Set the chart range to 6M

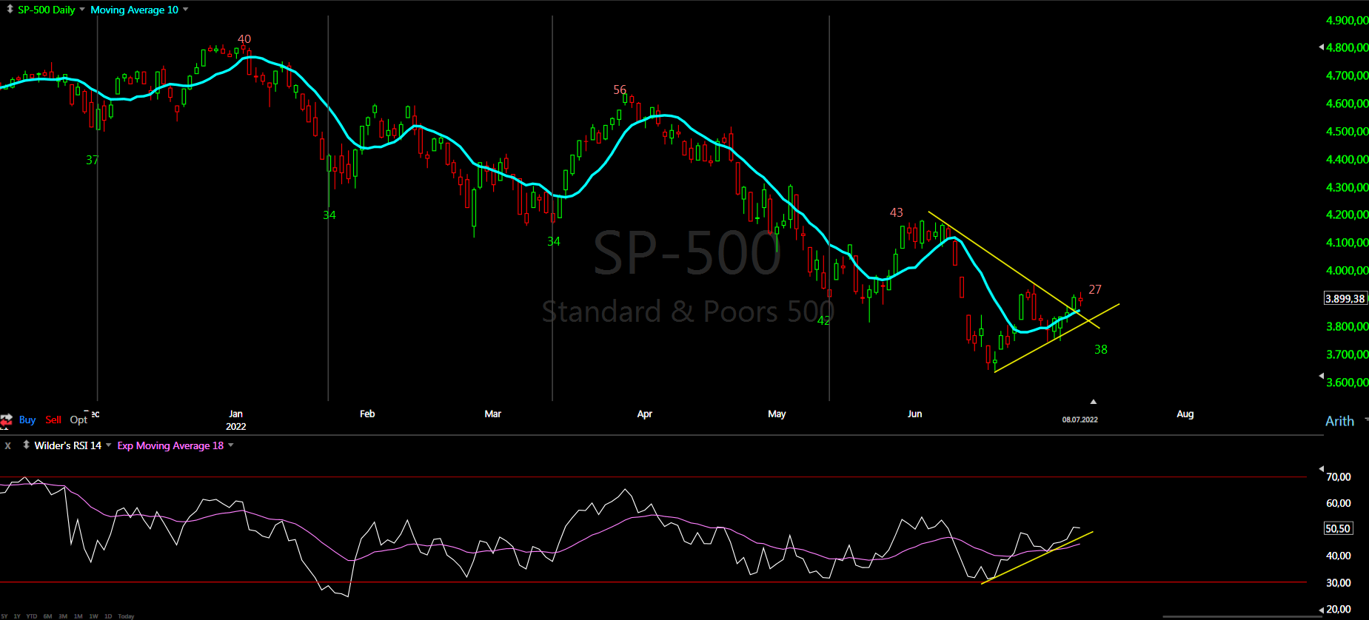pos(47,616)
